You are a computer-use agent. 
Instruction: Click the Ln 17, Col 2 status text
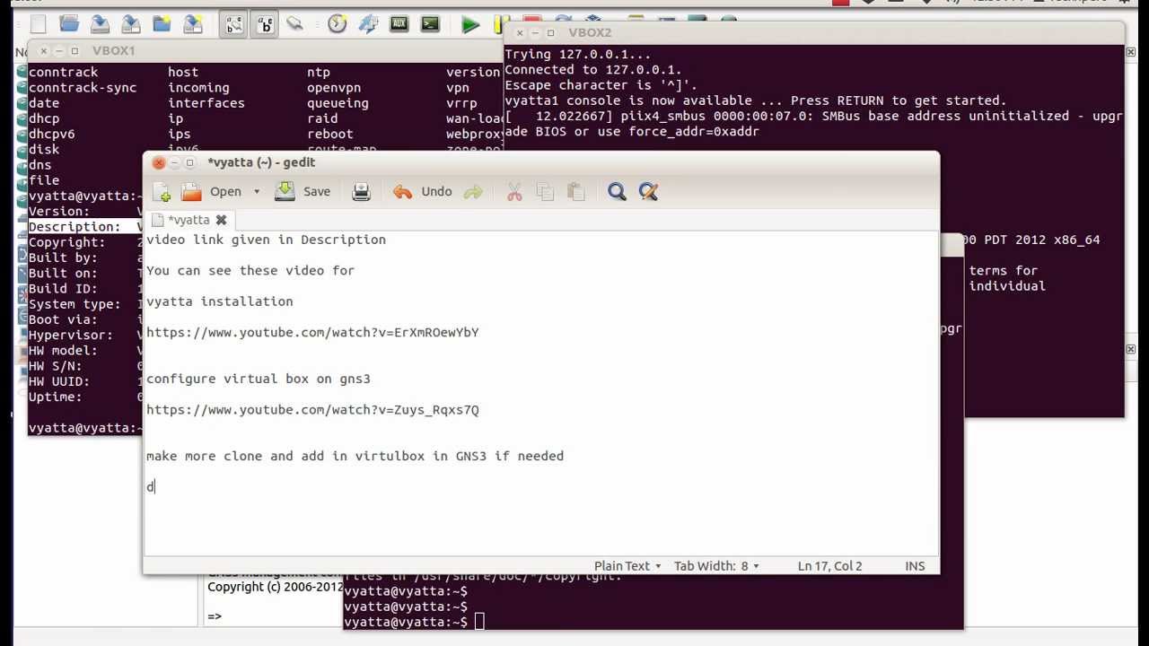829,566
